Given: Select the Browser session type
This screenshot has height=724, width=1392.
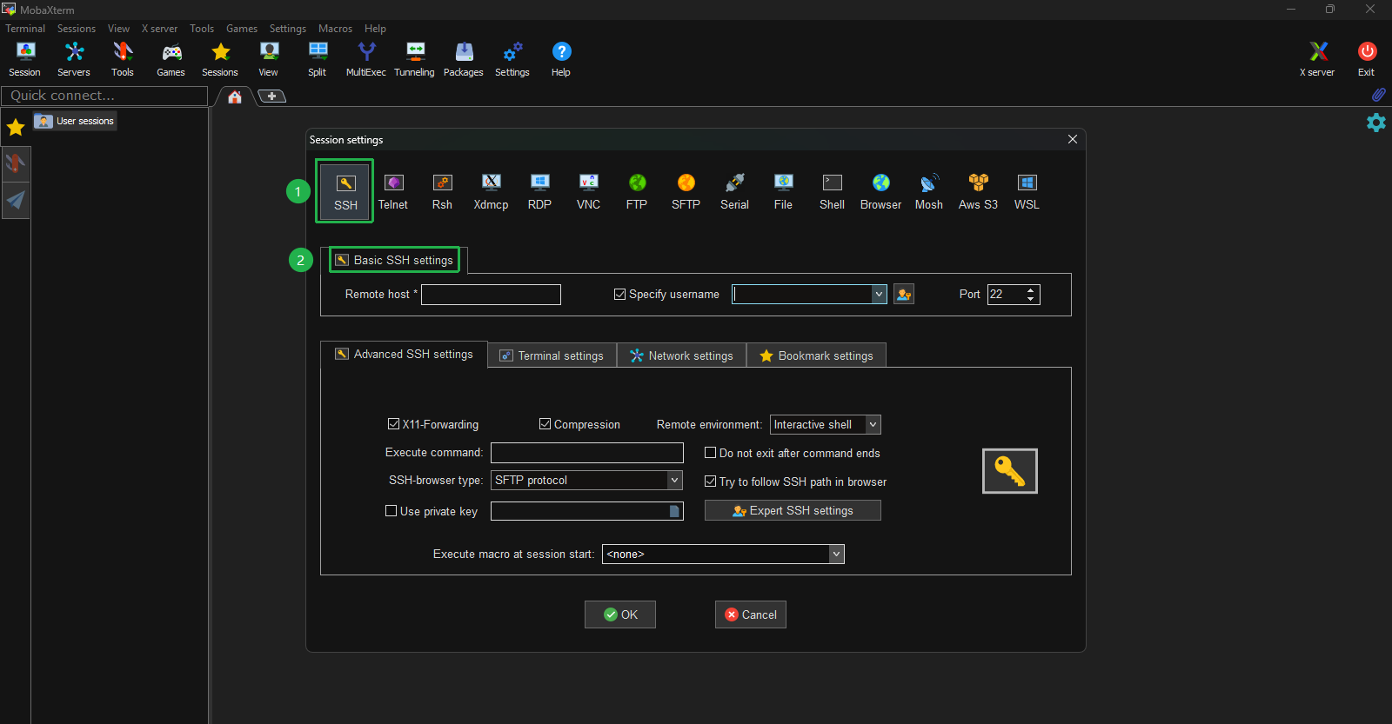Looking at the screenshot, I should [x=880, y=191].
